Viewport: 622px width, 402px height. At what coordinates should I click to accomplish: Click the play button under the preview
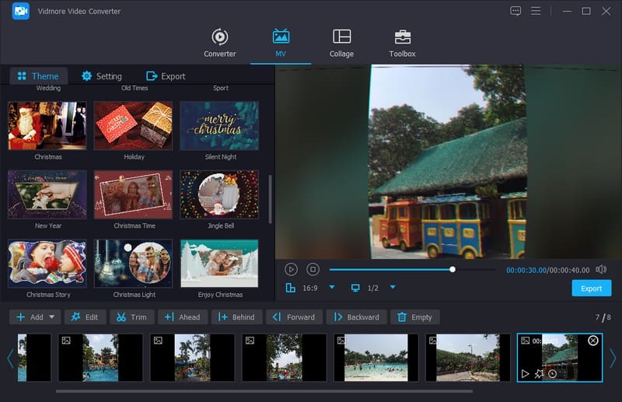[291, 269]
